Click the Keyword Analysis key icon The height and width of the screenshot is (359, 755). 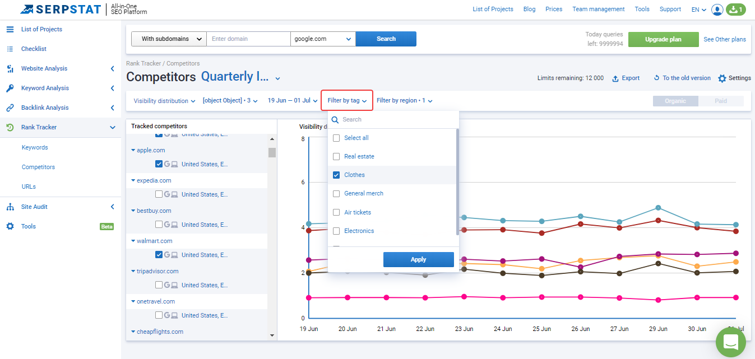[x=10, y=88]
